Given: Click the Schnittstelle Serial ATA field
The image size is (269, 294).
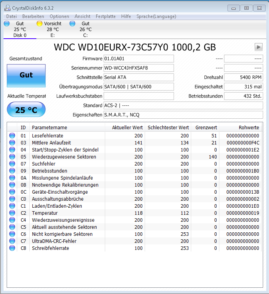Looking at the screenshot, I should pos(139,77).
